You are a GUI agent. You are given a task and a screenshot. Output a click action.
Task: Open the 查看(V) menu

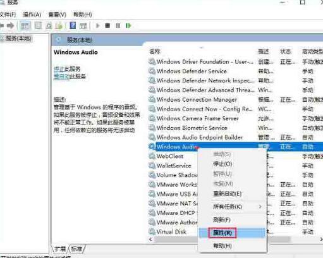[57, 15]
